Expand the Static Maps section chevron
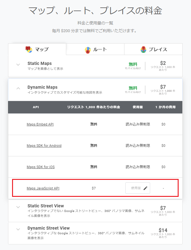 18,65
